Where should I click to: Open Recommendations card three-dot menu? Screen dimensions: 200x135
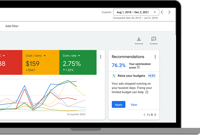pos(155,57)
